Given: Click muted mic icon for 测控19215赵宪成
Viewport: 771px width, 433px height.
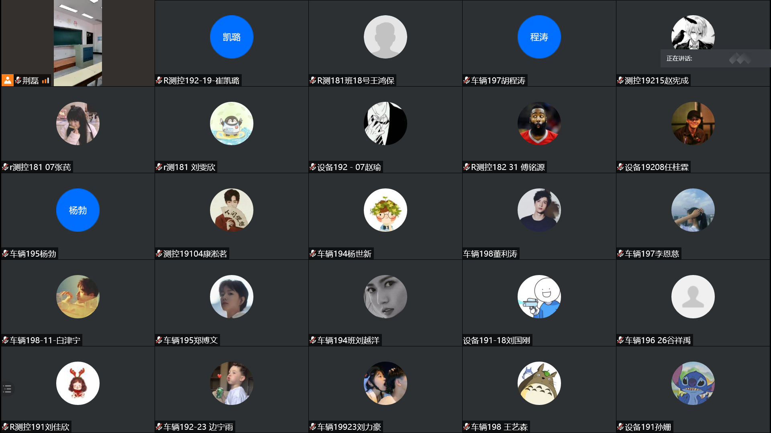Looking at the screenshot, I should click(x=620, y=81).
